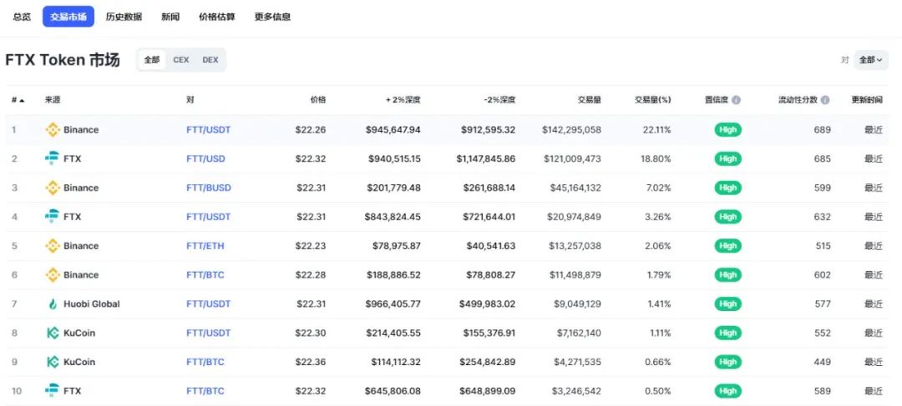
Task: Select the 交易市场 tab
Action: click(x=68, y=17)
